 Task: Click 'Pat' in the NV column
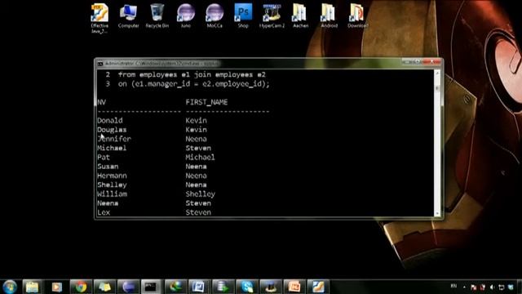point(104,158)
